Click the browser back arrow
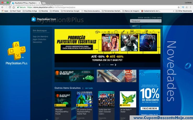The width and height of the screenshot is (193, 120). click(2, 7)
